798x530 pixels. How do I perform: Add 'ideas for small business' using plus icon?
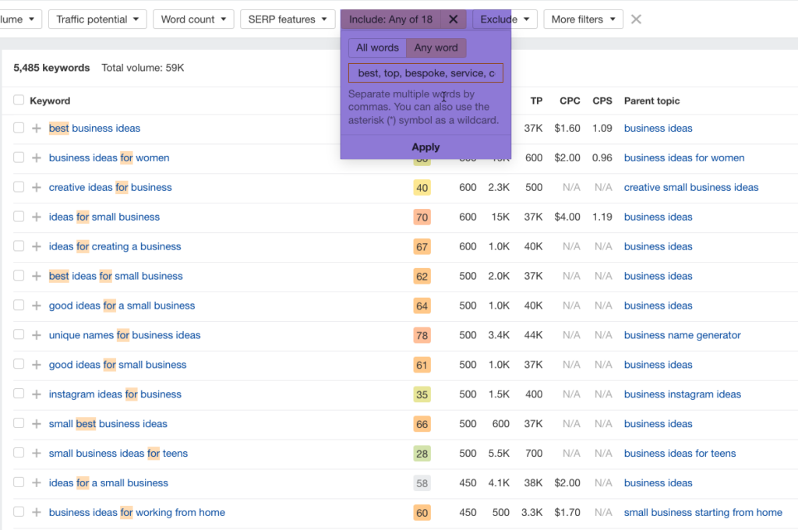(x=36, y=217)
